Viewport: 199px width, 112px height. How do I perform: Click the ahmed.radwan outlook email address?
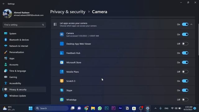[29, 15]
